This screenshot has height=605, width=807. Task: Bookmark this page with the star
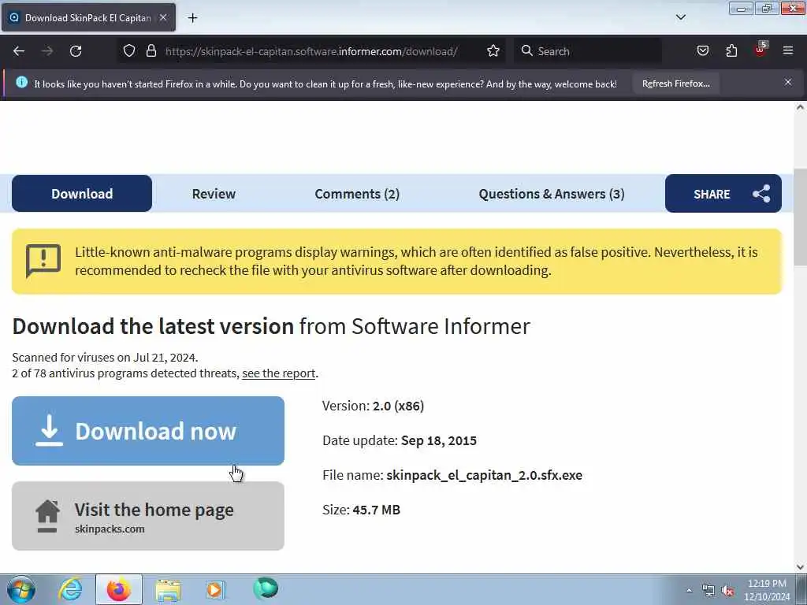[493, 50]
